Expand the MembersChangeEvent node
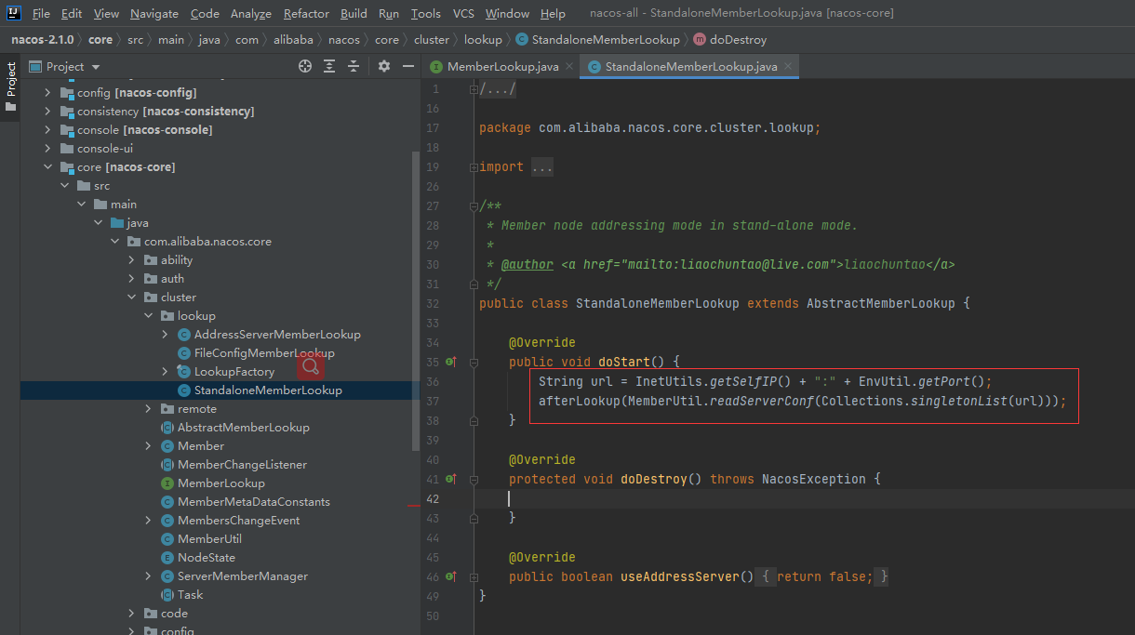This screenshot has height=635, width=1135. (x=149, y=521)
